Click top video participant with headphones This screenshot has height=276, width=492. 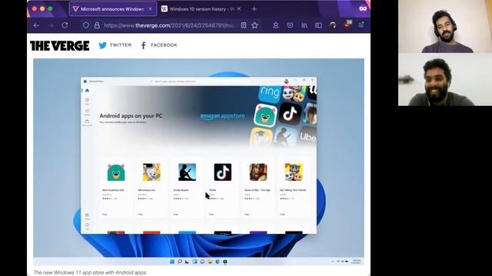point(445,26)
